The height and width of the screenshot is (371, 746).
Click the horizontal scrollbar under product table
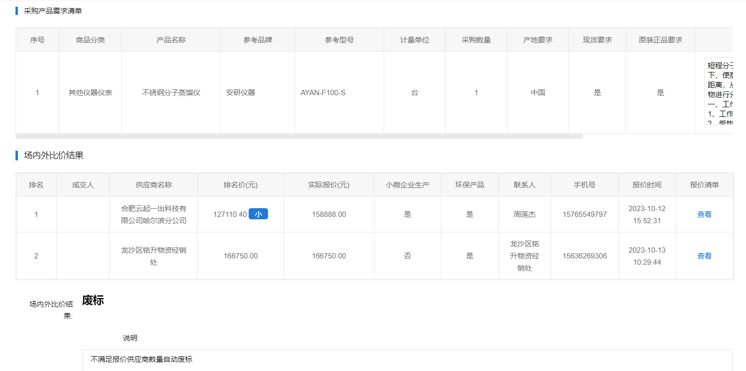(x=299, y=136)
